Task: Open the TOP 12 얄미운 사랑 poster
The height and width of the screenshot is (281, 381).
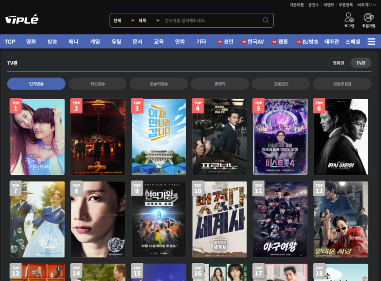Action: tap(341, 219)
